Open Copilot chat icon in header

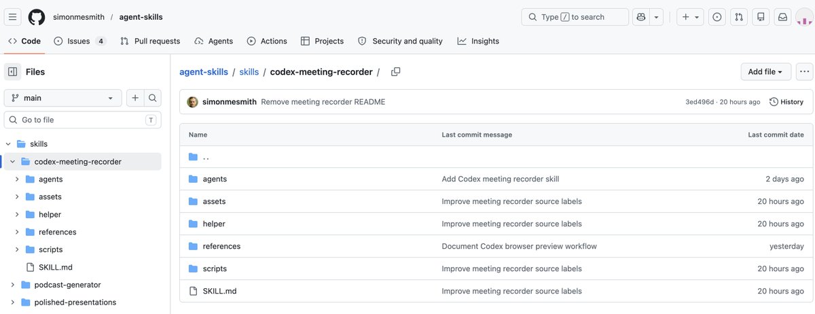(x=640, y=17)
